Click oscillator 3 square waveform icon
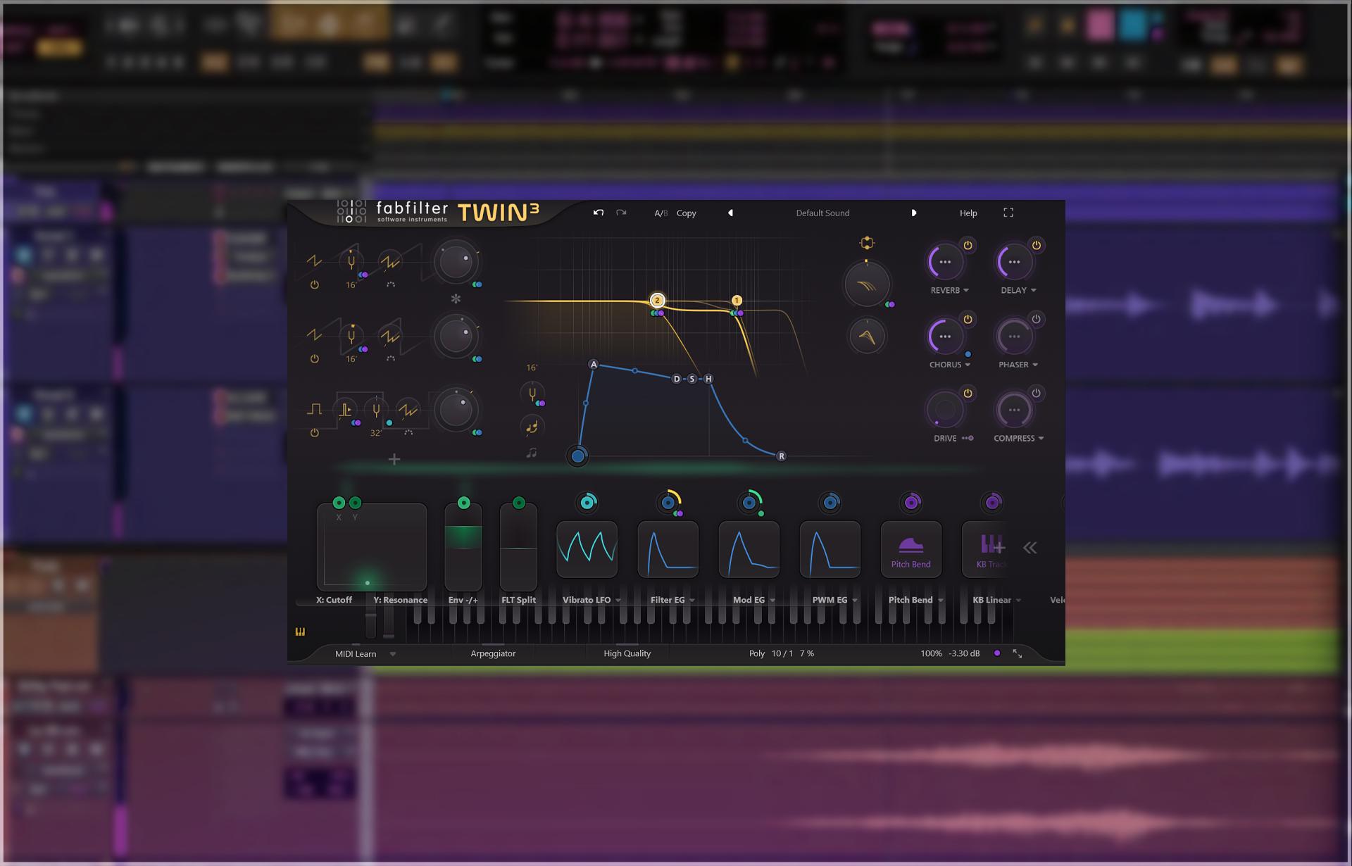The width and height of the screenshot is (1352, 866). [x=314, y=410]
